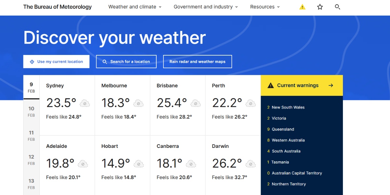Image resolution: width=390 pixels, height=195 pixels.
Task: Click the yellow warning triangle in header
Action: (x=302, y=7)
